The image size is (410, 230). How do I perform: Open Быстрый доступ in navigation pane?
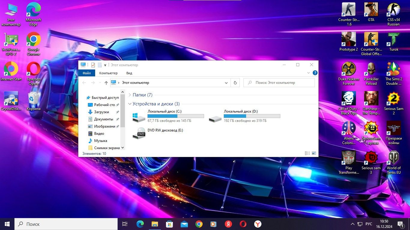click(x=103, y=98)
